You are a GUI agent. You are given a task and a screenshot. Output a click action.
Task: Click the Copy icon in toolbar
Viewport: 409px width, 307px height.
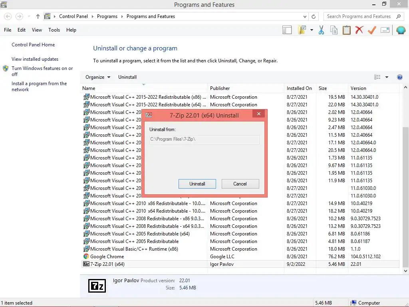coord(334,30)
